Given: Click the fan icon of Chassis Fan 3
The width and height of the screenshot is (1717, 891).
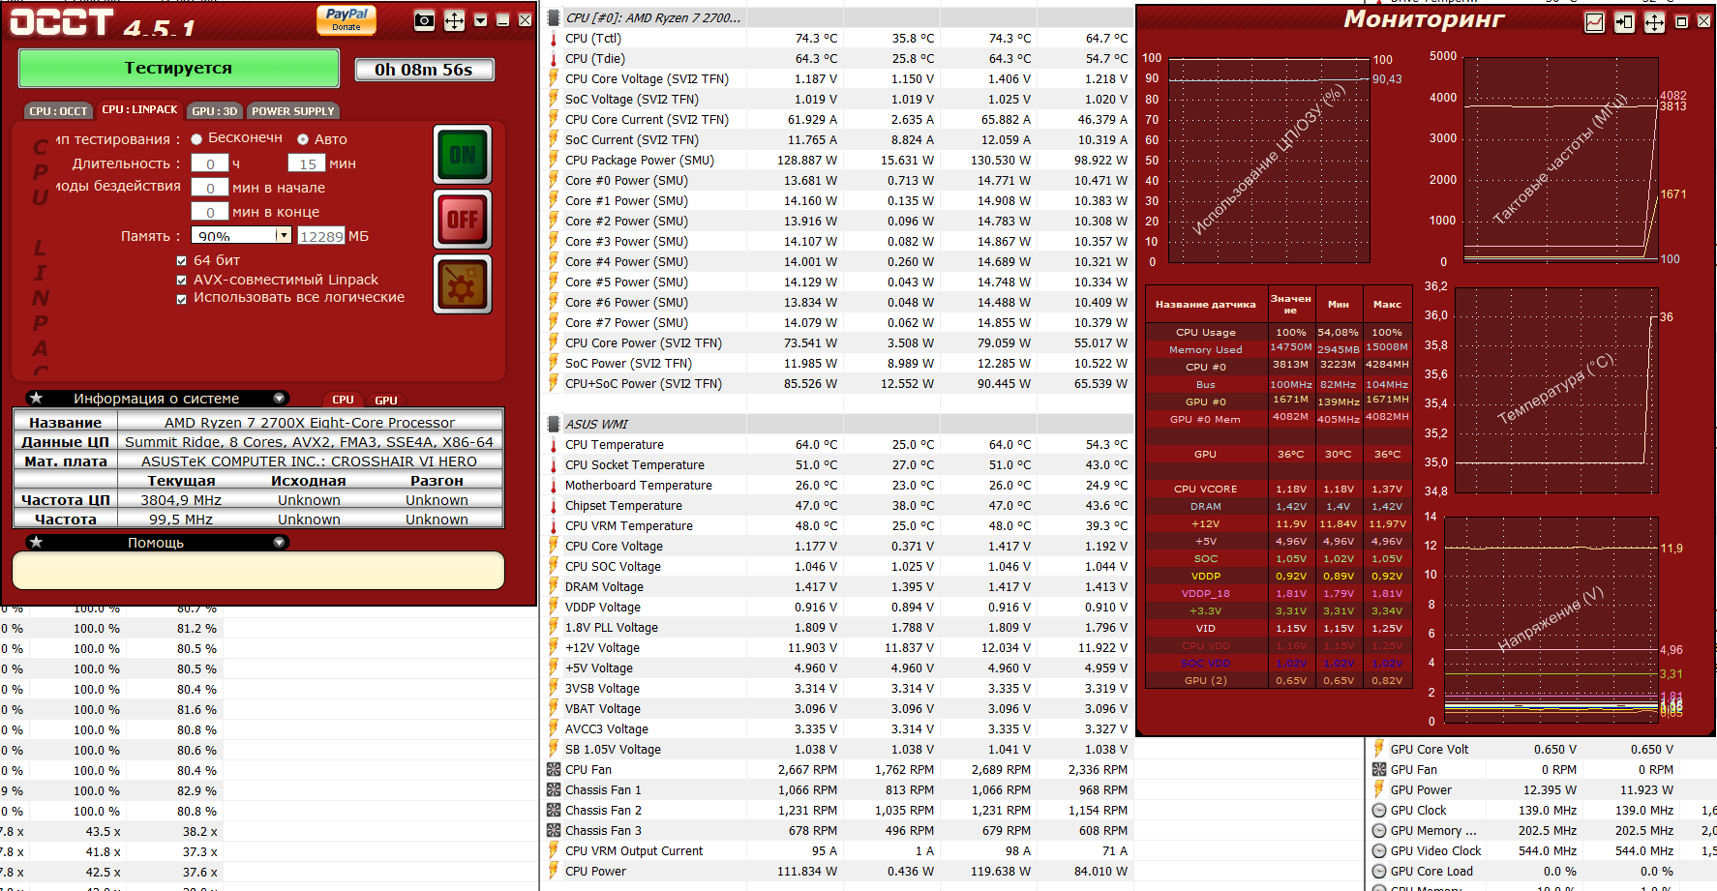Looking at the screenshot, I should (554, 831).
